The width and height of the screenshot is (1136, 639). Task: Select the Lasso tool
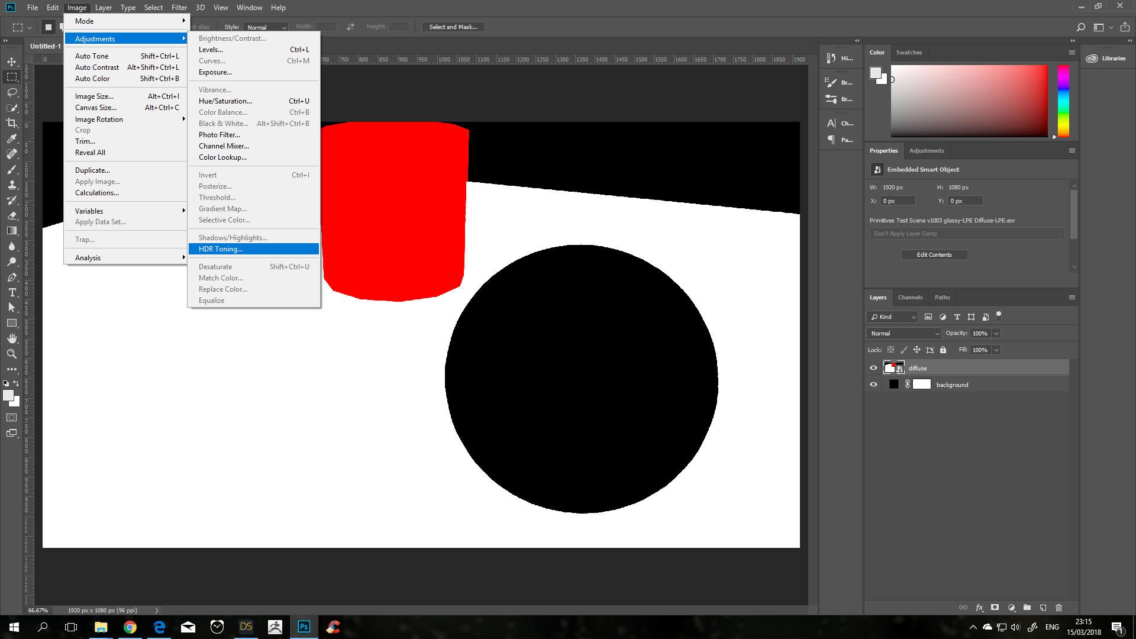(x=12, y=92)
